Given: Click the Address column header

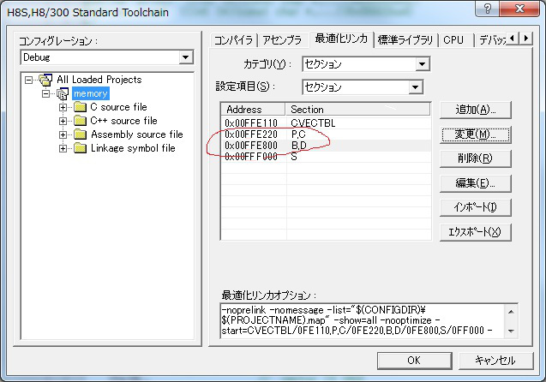Looking at the screenshot, I should click(x=253, y=110).
